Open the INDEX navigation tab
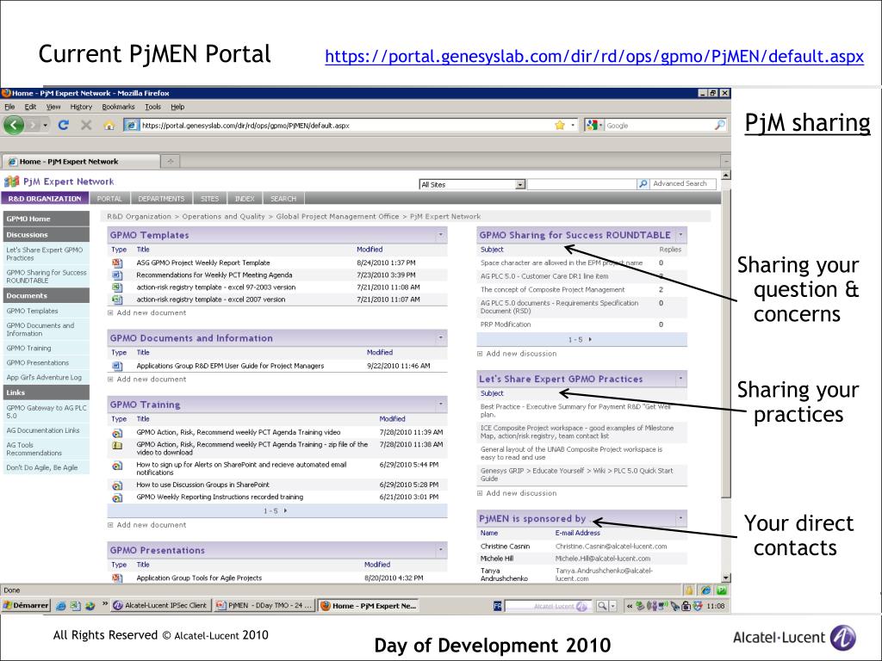 245,199
